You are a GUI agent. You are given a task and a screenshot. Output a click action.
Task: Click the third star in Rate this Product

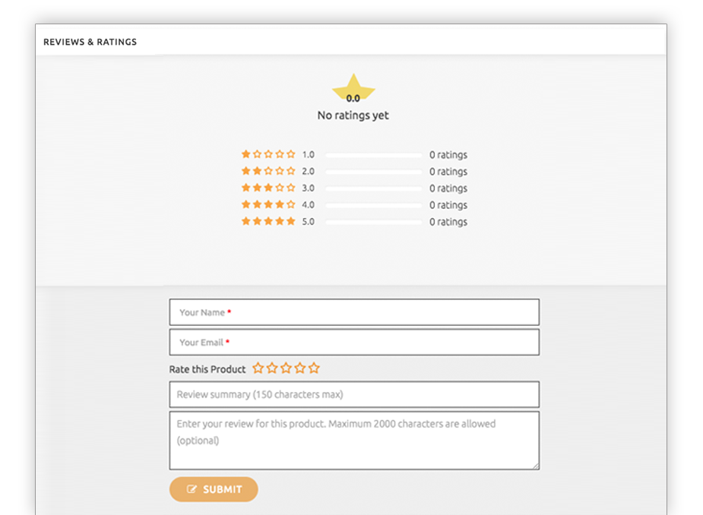(x=286, y=368)
